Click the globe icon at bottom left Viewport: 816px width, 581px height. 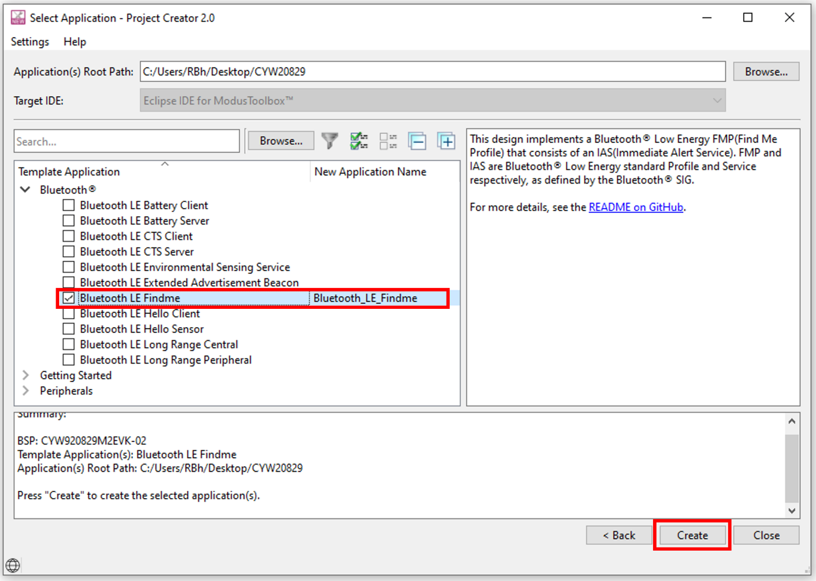tap(13, 565)
